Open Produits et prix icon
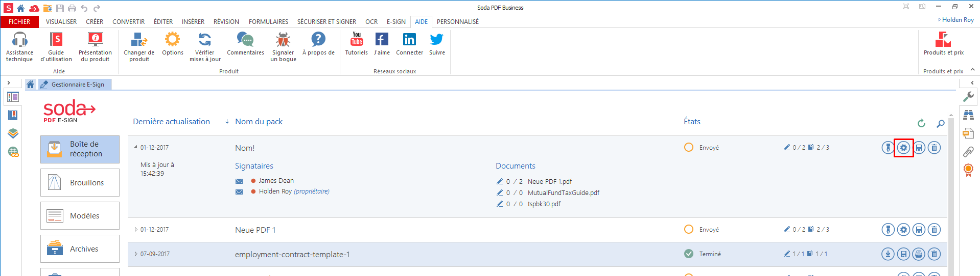The height and width of the screenshot is (276, 980). 943,40
